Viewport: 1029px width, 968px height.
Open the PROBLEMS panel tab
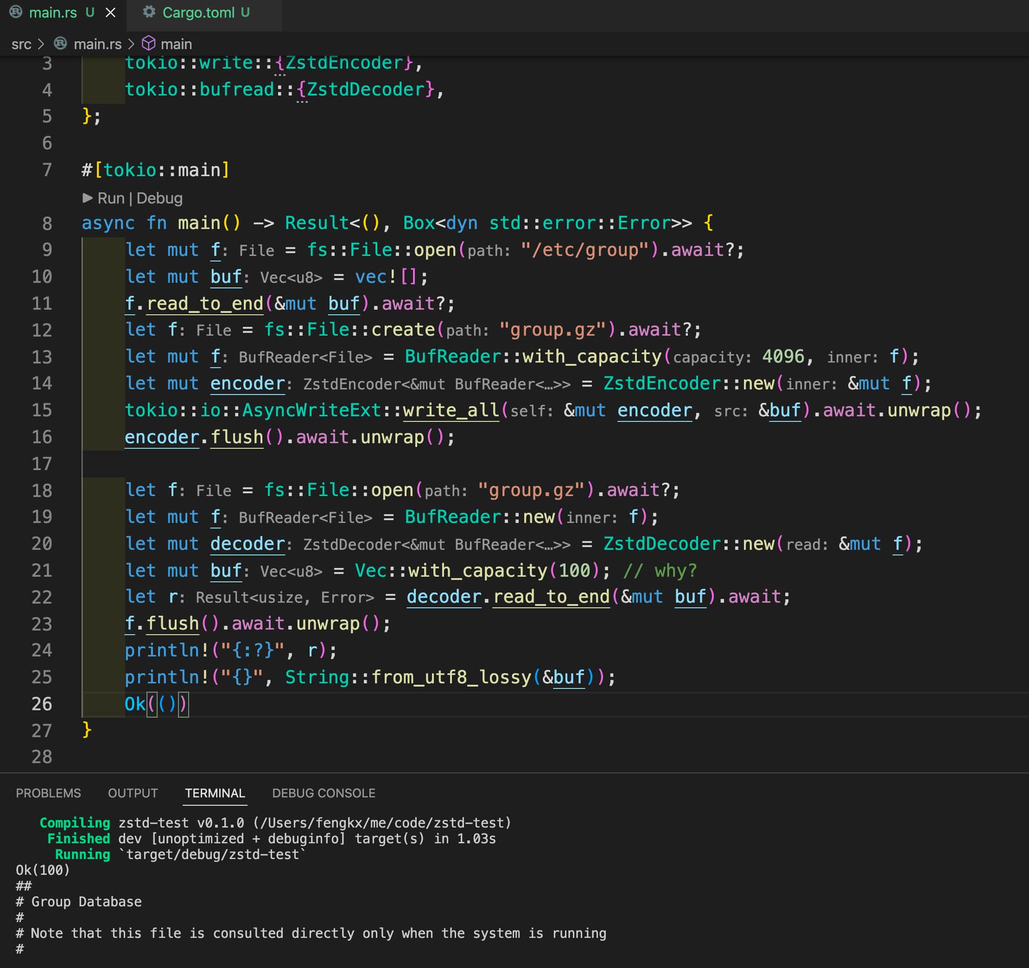pyautogui.click(x=48, y=793)
